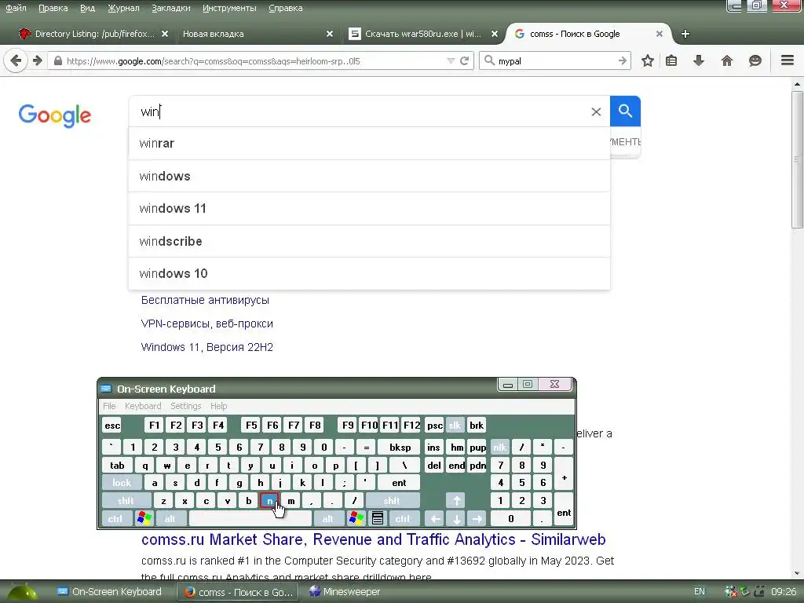Screen dimensions: 804x603
Task: Click the EN language indicator in the tray
Action: pyautogui.click(x=700, y=591)
